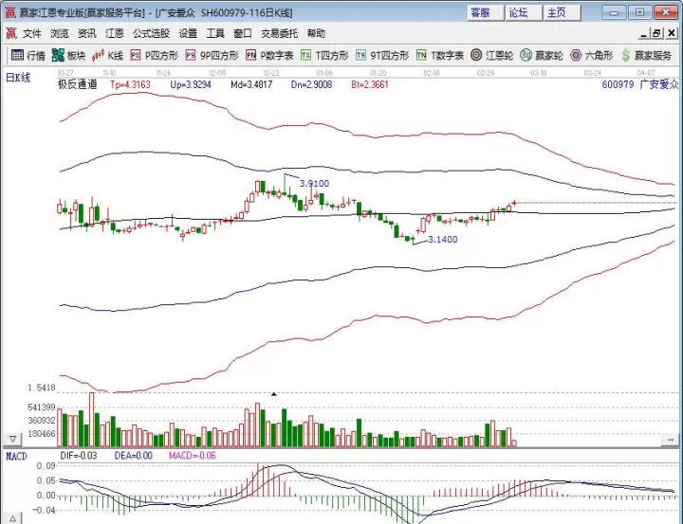
Task: Click the 600979 广安爱众 stock label
Action: [640, 84]
